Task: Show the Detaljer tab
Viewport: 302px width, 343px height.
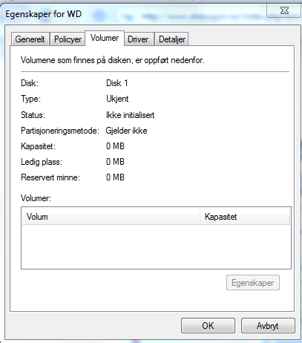Action: pyautogui.click(x=172, y=39)
